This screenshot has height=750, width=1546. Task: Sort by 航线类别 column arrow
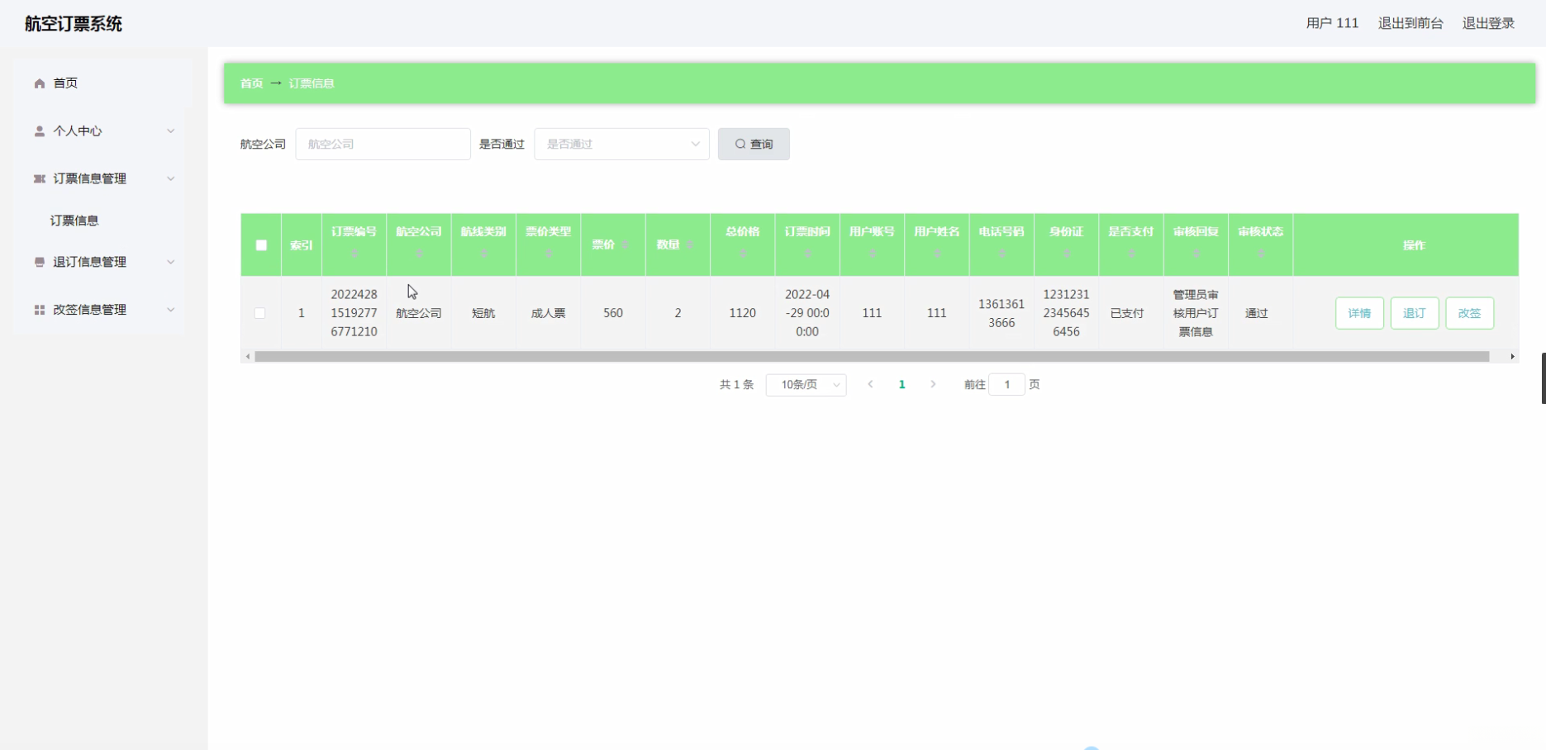tap(484, 254)
